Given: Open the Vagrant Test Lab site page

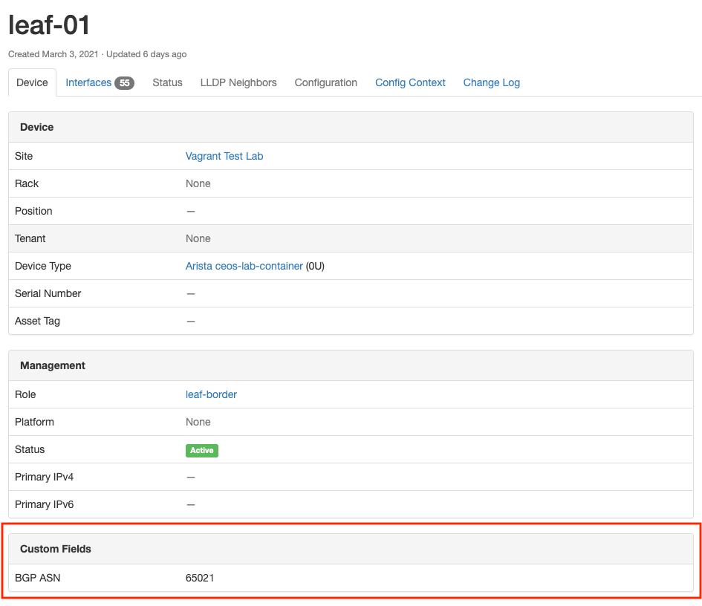Looking at the screenshot, I should click(224, 156).
